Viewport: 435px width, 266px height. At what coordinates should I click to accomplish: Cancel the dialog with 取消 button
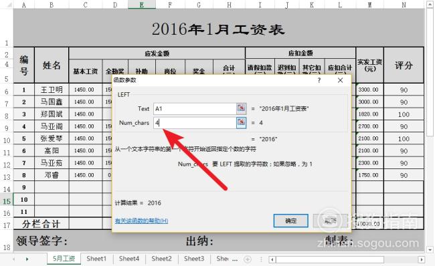click(330, 221)
